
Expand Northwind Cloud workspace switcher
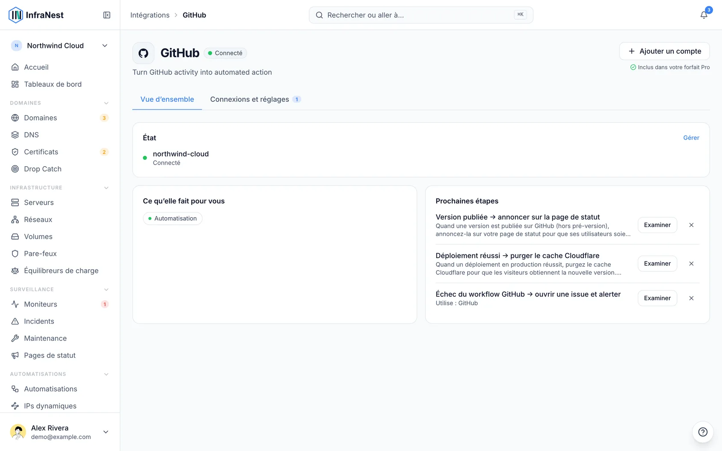point(60,45)
